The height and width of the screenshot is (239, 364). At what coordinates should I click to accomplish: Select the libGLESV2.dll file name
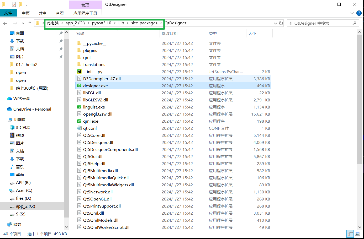coord(96,100)
